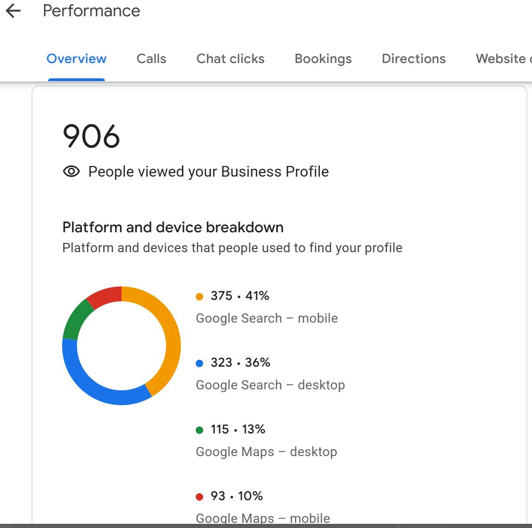This screenshot has height=528, width=532.
Task: Select the Chat clicks tab
Action: tap(231, 59)
